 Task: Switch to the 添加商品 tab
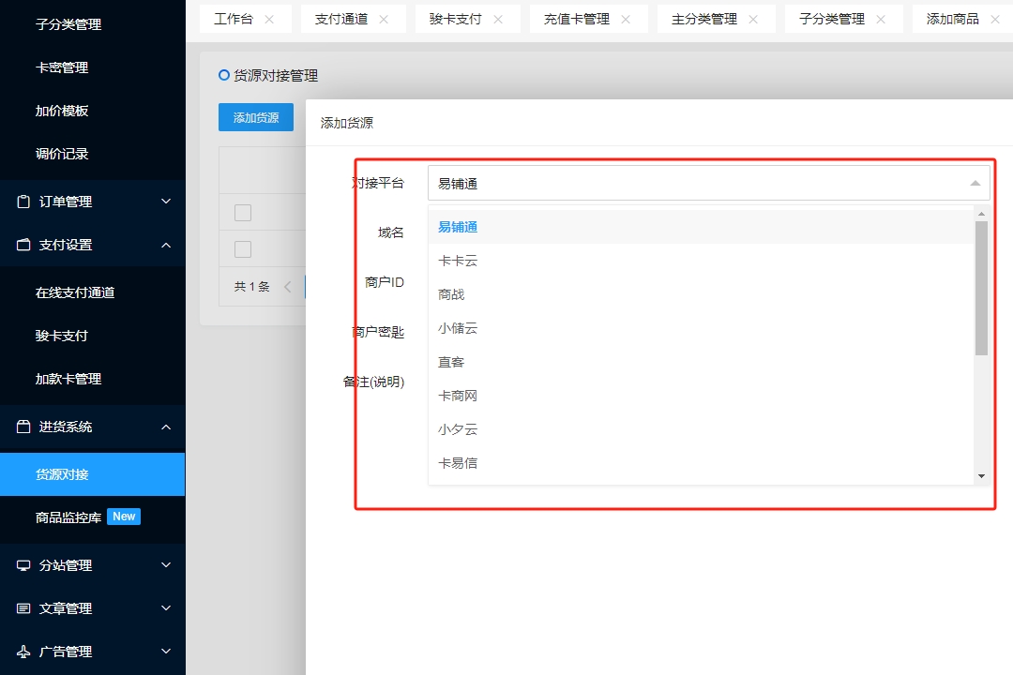(x=952, y=20)
